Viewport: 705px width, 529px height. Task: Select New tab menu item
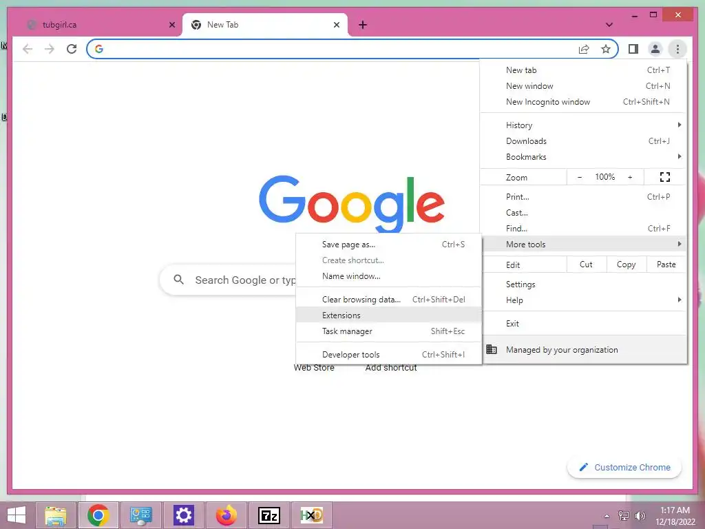click(x=583, y=70)
